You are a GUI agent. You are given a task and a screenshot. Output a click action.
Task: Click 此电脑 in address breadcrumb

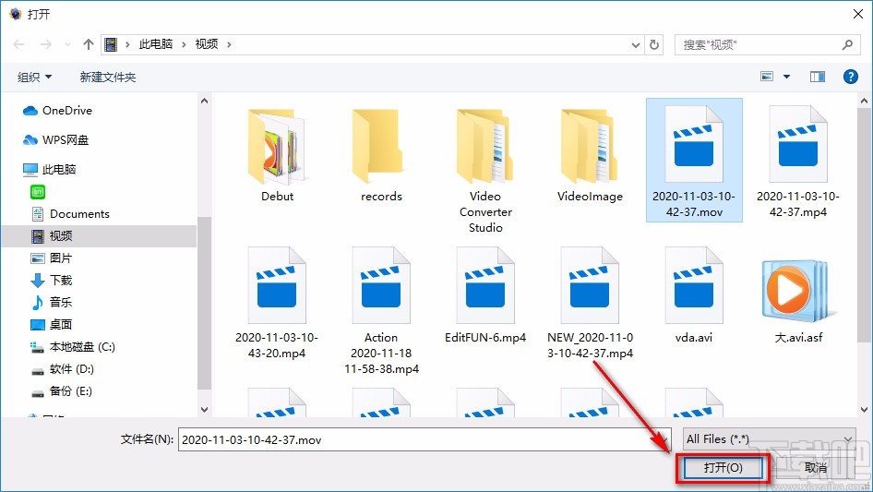coord(156,44)
